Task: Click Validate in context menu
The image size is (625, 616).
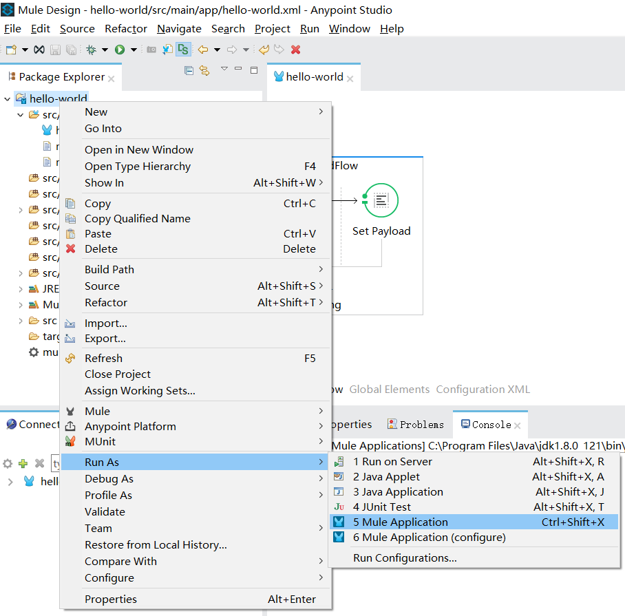Action: pyautogui.click(x=196, y=511)
